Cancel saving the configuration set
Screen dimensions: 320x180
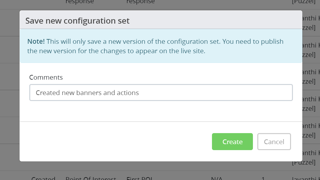pos(274,142)
